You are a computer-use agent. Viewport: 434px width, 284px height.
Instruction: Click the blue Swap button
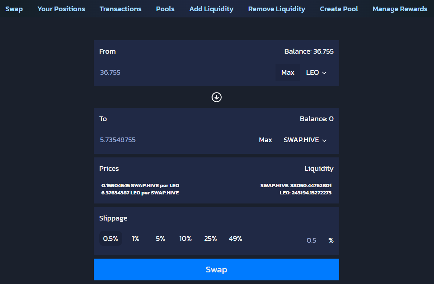[x=216, y=269]
